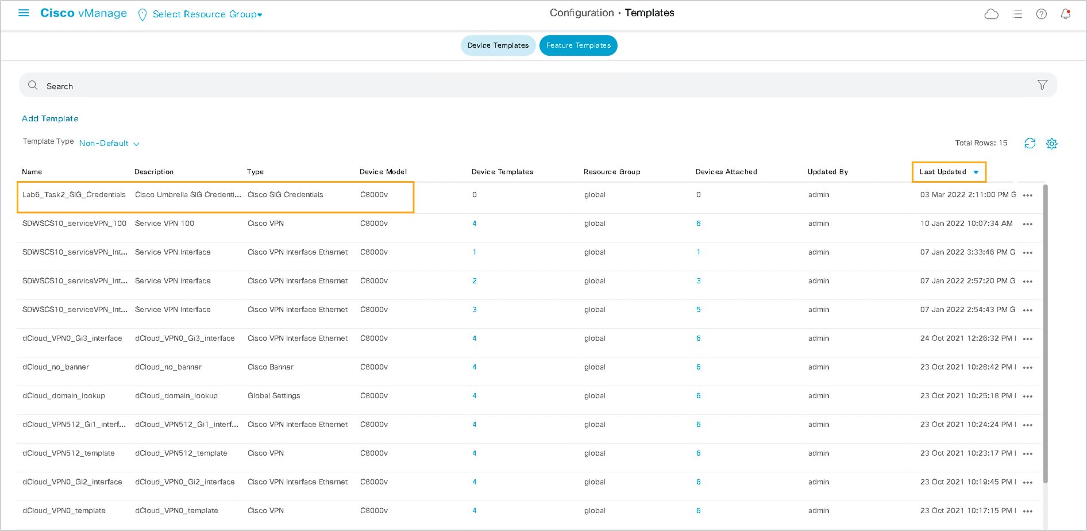Sort by Updated By column header
This screenshot has width=1087, height=531.
point(828,172)
